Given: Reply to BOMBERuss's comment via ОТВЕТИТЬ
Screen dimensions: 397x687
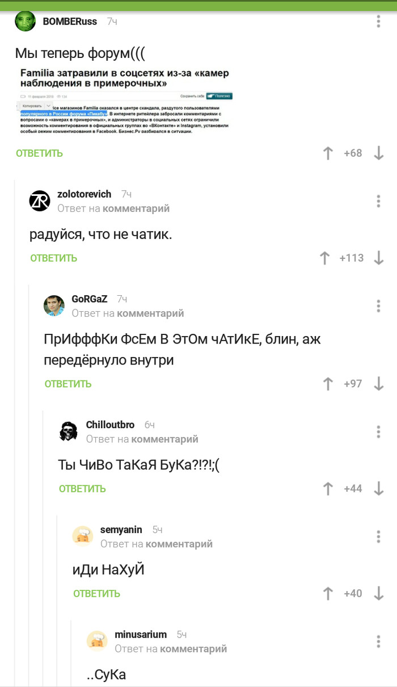Looking at the screenshot, I should [39, 153].
